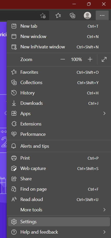This screenshot has width=111, height=238.
Task: Open the Favorites toolbar button
Action: (58, 16)
